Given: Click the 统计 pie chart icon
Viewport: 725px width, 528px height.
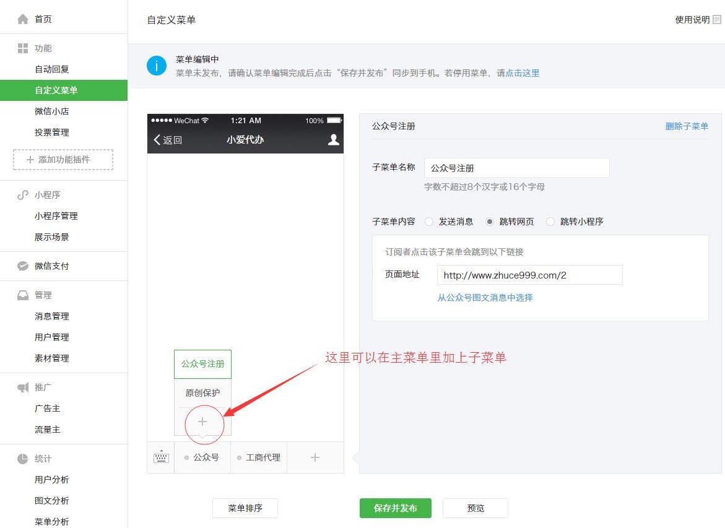Looking at the screenshot, I should pos(23,459).
